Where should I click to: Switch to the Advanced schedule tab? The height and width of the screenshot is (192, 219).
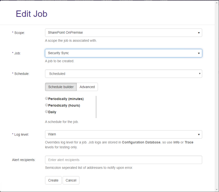tap(87, 87)
